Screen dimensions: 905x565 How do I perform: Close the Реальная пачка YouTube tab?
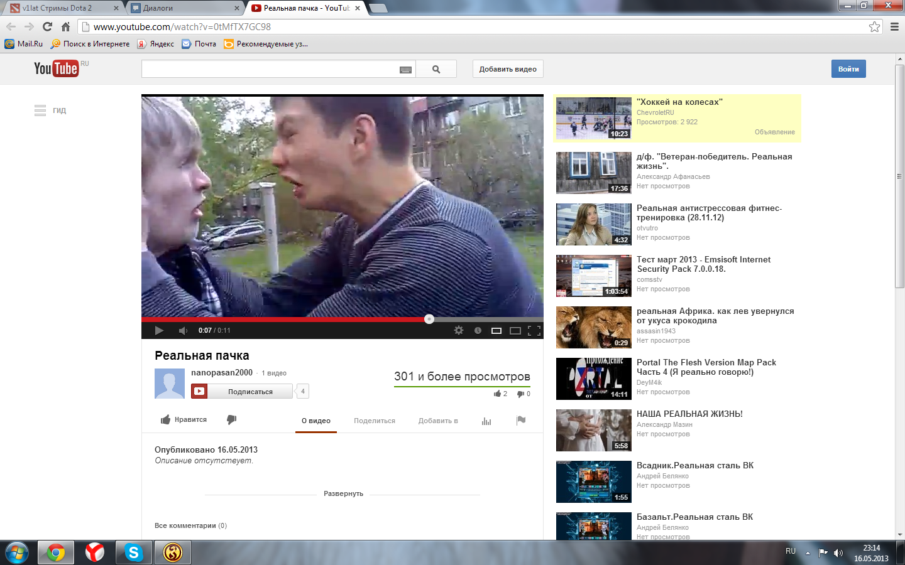[x=358, y=8]
